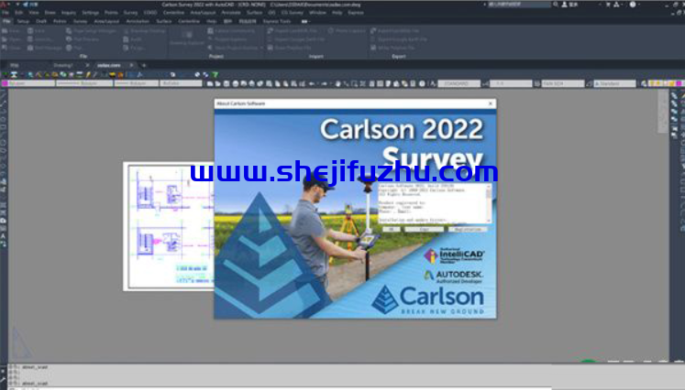Viewport: 685px width, 390px height.
Task: Click the undo arrow in toolbar
Action: 312,83
